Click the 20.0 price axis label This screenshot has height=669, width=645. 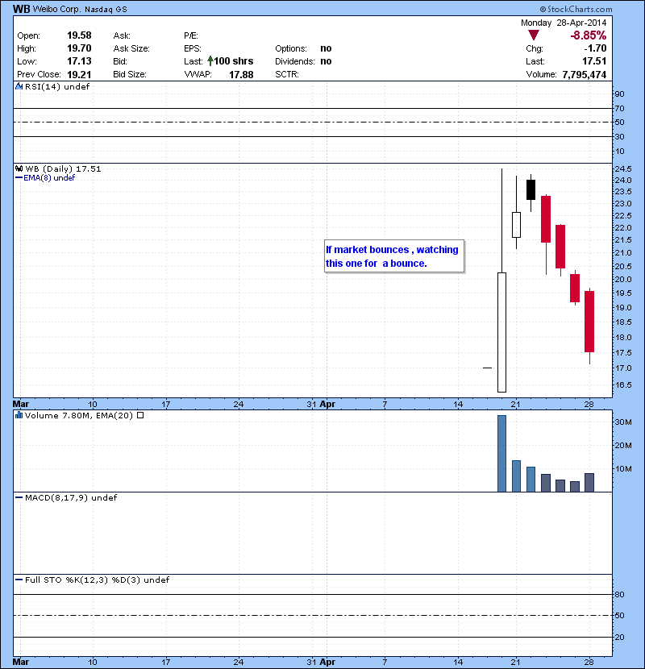(623, 280)
